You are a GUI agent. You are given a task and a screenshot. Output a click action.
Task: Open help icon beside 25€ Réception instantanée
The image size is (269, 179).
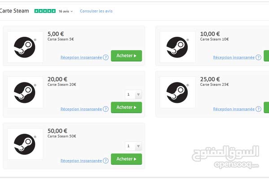258,109
